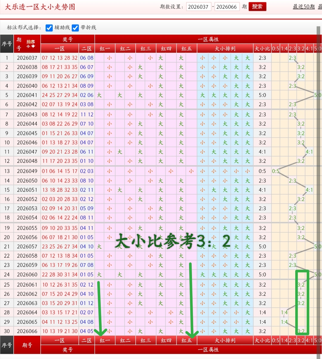322x359 pixels.
Task: Click the 一区属性 header above the table
Action: 208,39
